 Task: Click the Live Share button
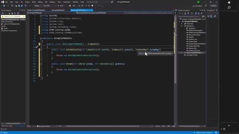197,6
